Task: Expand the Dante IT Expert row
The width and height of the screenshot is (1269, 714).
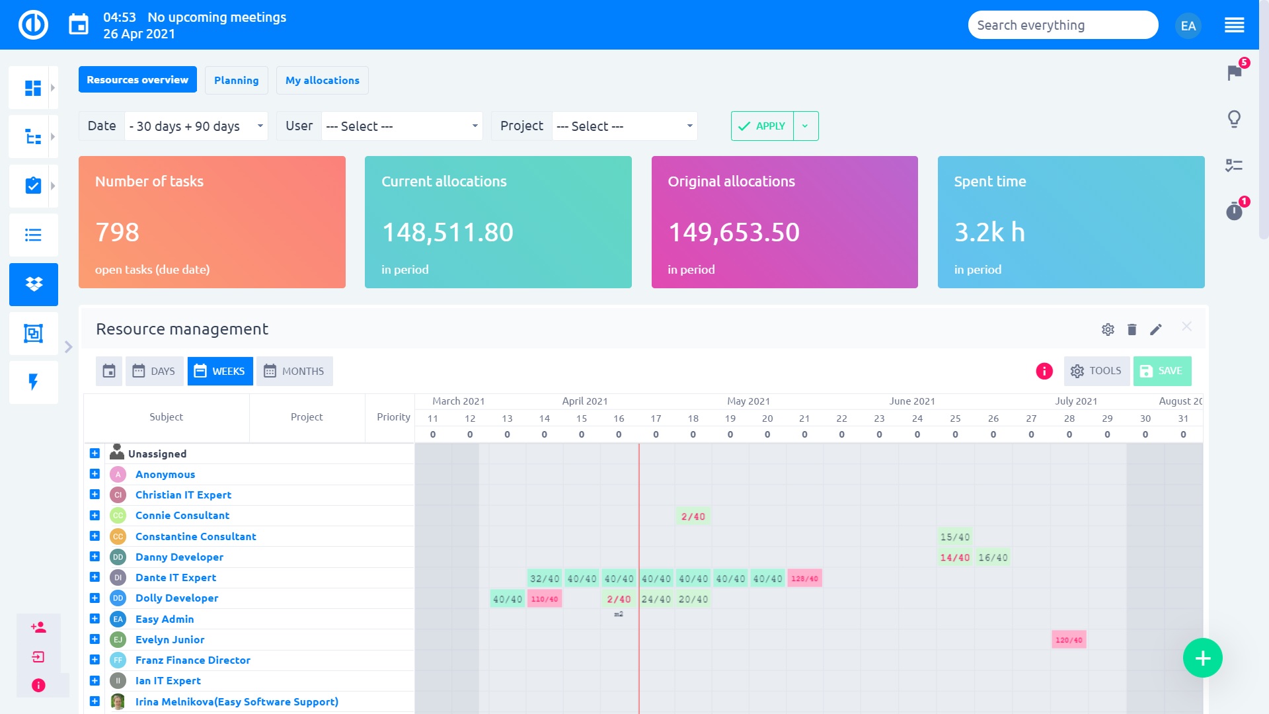Action: tap(95, 577)
